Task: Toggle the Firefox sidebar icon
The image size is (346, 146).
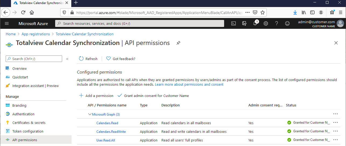Action: (x=312, y=12)
